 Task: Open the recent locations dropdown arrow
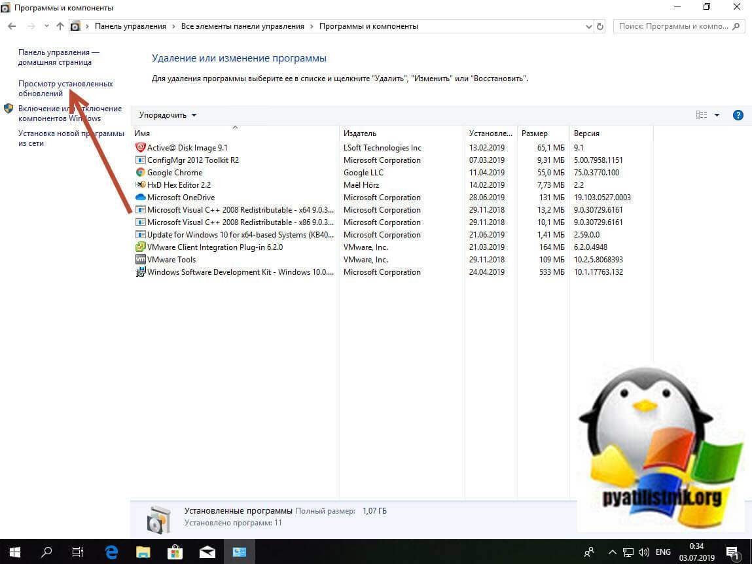(46, 27)
